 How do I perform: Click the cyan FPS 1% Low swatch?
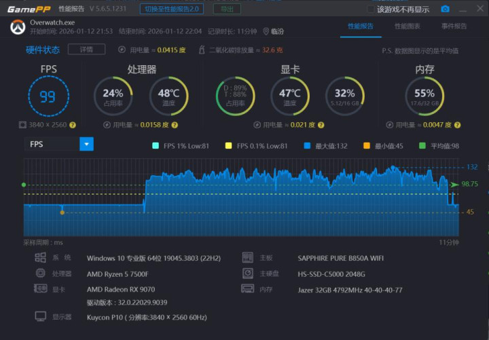(156, 146)
